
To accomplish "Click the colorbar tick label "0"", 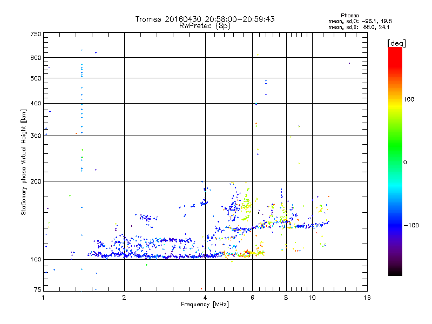I will click(405, 163).
